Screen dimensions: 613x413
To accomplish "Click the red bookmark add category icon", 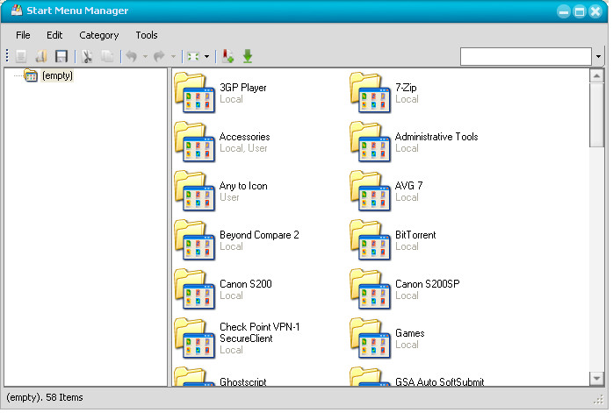I will point(227,56).
